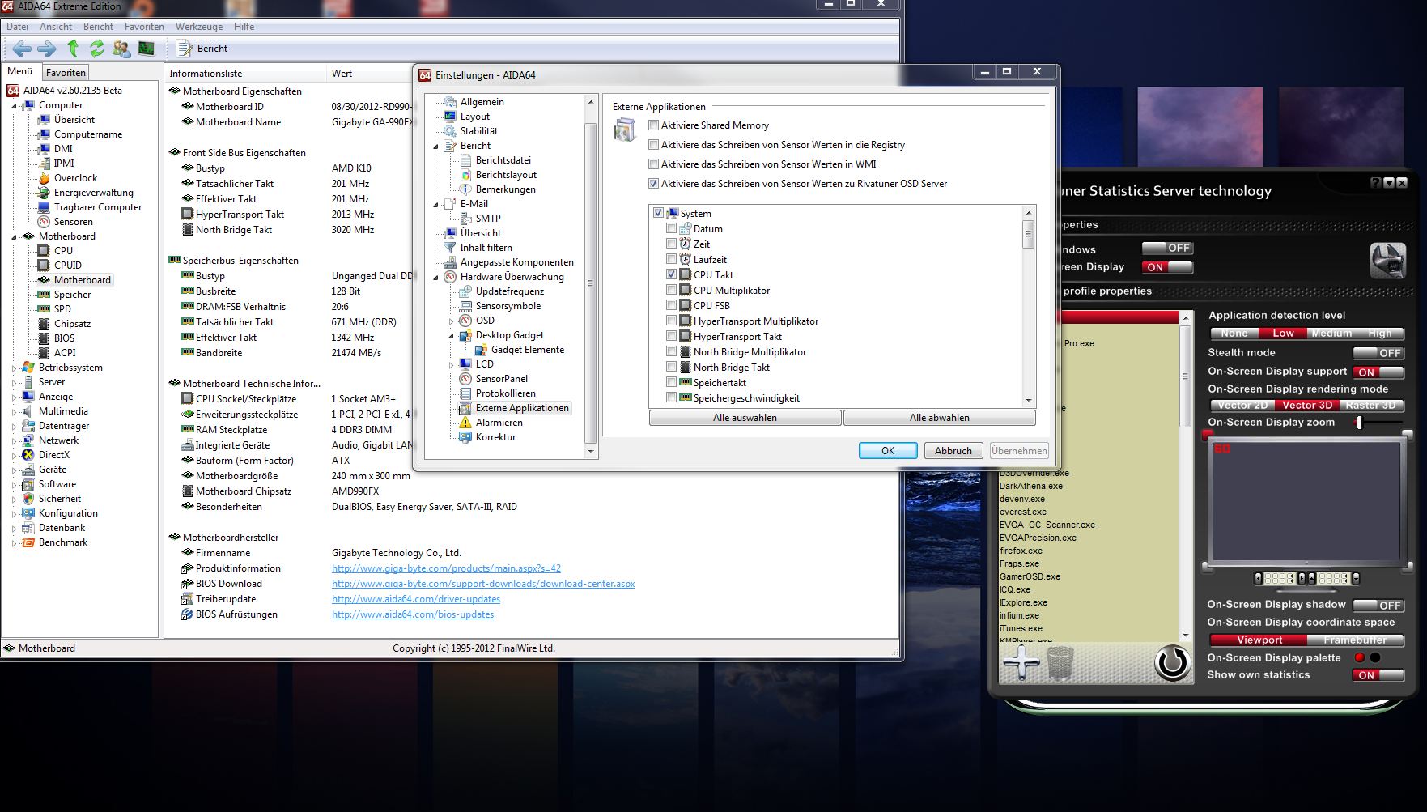Toggle On-Screen Display support switch
This screenshot has width=1427, height=812.
pyautogui.click(x=1378, y=372)
